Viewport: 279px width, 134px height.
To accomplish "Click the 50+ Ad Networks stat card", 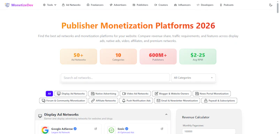I will (79, 57).
